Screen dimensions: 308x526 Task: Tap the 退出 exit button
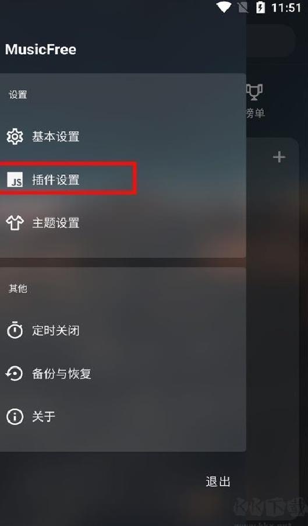click(218, 481)
